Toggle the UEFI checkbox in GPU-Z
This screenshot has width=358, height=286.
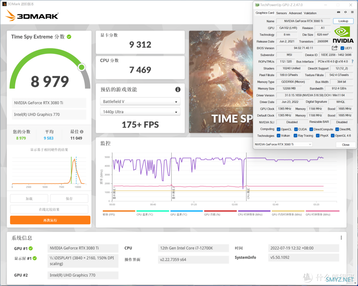click(x=342, y=48)
